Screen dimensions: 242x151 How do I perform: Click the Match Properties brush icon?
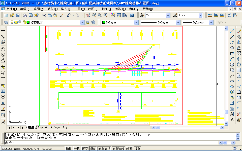coord(61,15)
